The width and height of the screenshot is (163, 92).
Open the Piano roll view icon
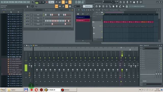(x=100, y=6)
